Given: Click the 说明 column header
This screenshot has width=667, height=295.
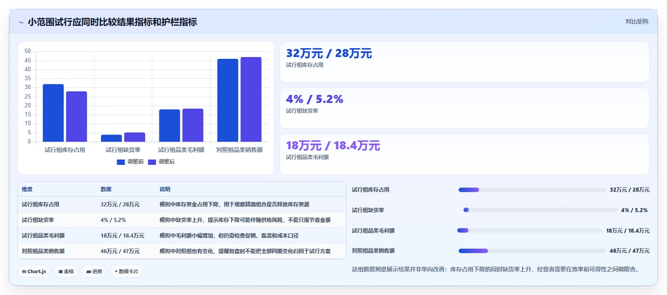Looking at the screenshot, I should [165, 189].
